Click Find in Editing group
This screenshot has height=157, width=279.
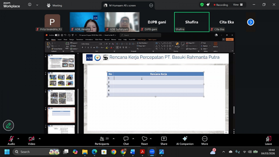coord(203,43)
